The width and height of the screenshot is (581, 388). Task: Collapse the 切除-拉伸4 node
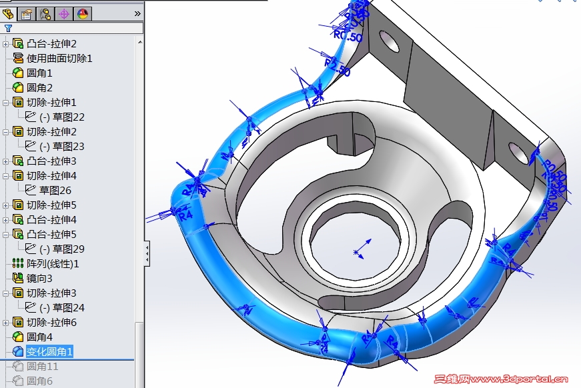[5, 176]
